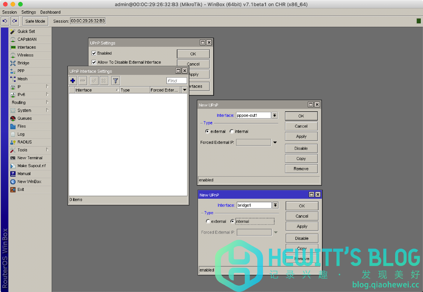Screen dimensions: 423x292
Task: Apply the bridge1 UPnP settings
Action: coord(302,226)
